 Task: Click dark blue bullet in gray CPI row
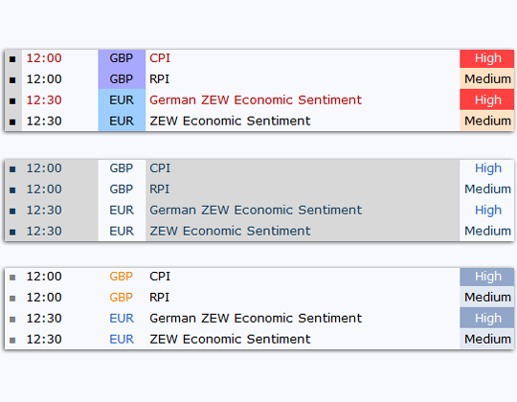(12, 169)
